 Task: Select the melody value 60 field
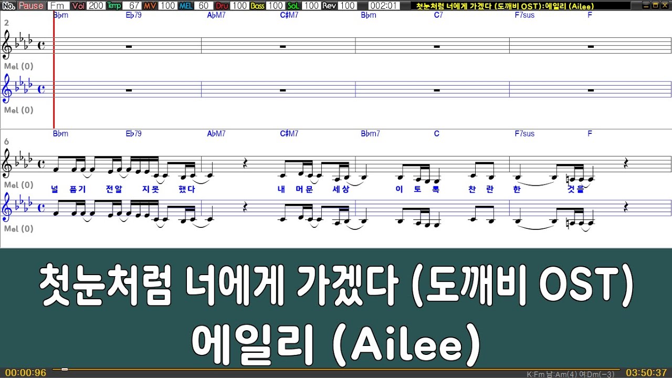pos(204,6)
